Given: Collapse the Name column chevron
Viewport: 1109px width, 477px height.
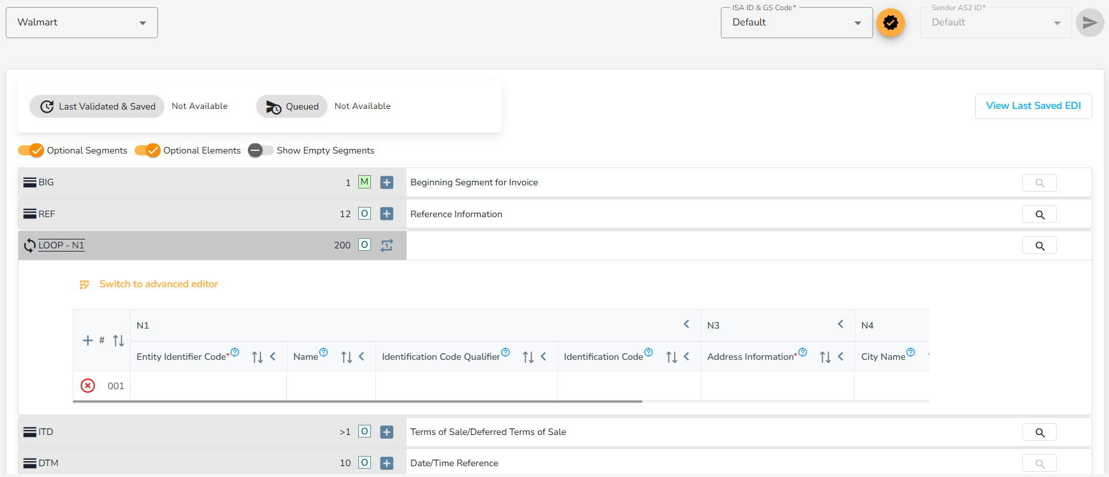Looking at the screenshot, I should 361,357.
